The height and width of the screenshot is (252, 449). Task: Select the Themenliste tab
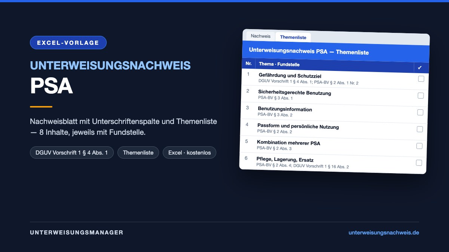coord(293,37)
